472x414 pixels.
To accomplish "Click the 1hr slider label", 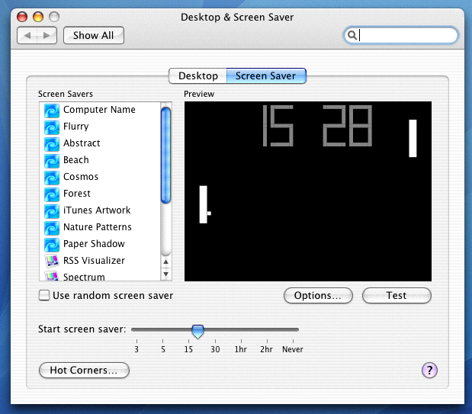I will [240, 349].
